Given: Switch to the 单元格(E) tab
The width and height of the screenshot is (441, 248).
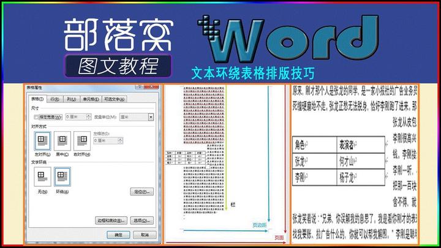Looking at the screenshot, I should coord(91,99).
